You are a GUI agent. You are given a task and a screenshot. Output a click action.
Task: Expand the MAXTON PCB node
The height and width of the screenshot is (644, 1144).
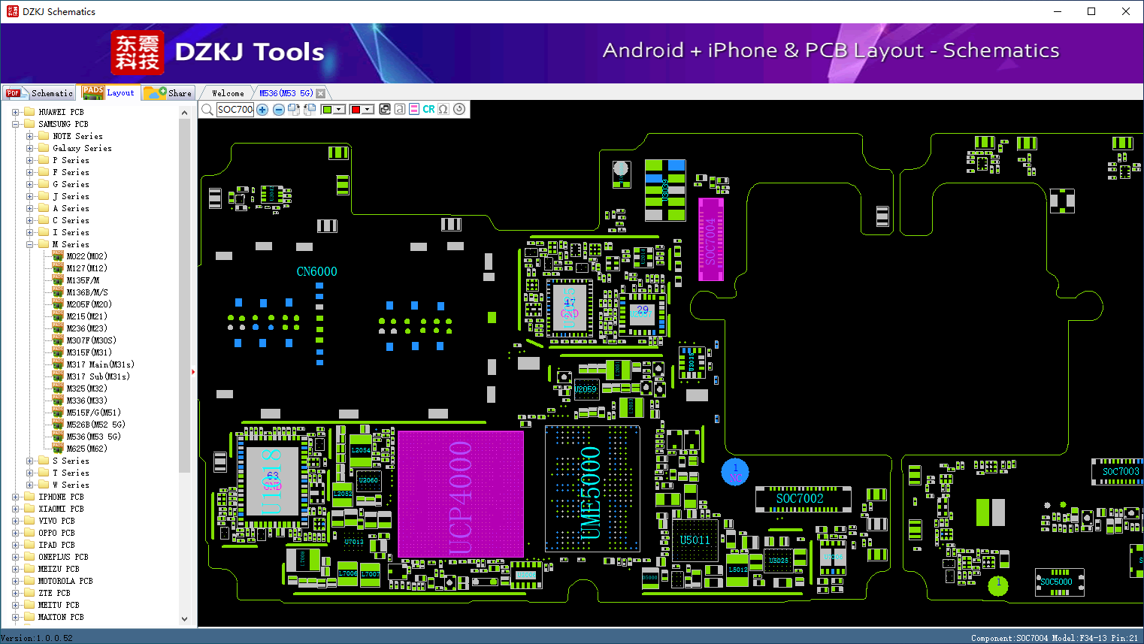click(x=16, y=617)
